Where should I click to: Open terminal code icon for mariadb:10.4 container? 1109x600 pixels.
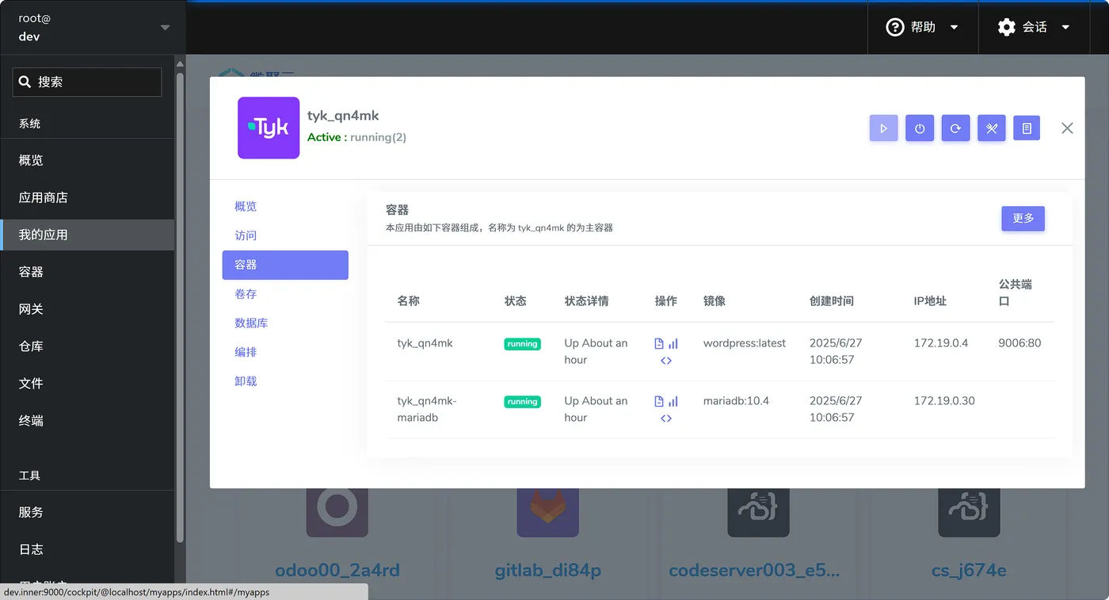(x=666, y=418)
